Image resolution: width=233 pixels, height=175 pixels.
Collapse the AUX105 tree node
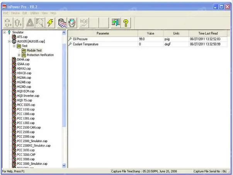tap(9, 41)
